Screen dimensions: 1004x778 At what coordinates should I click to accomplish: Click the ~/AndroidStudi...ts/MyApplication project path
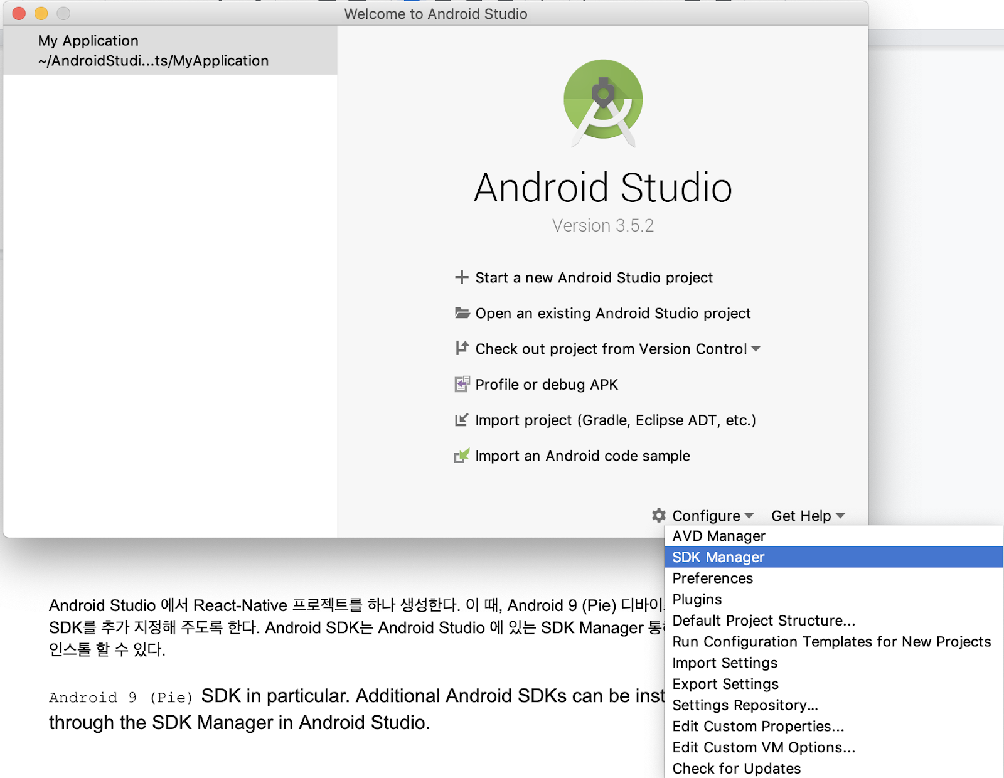click(x=153, y=61)
